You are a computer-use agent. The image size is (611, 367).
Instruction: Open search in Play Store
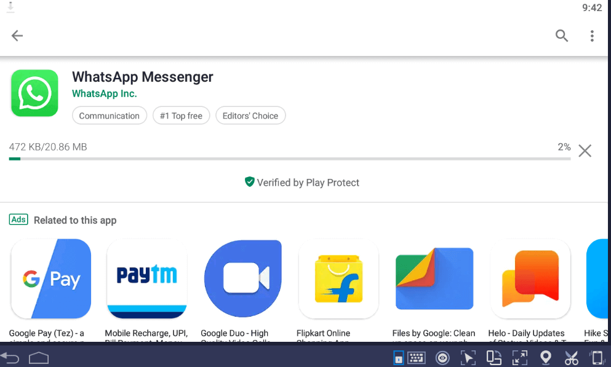click(x=562, y=36)
